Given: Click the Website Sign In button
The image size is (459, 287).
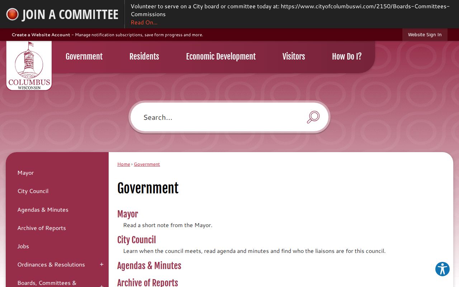Looking at the screenshot, I should click(425, 35).
